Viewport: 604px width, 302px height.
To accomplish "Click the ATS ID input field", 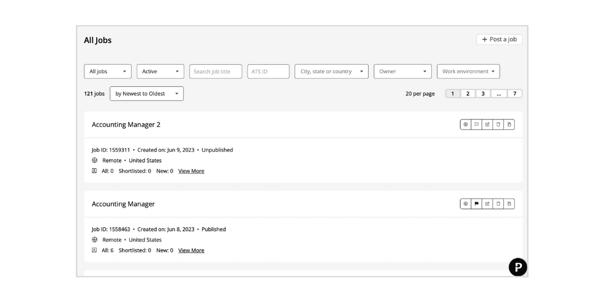I will click(268, 71).
